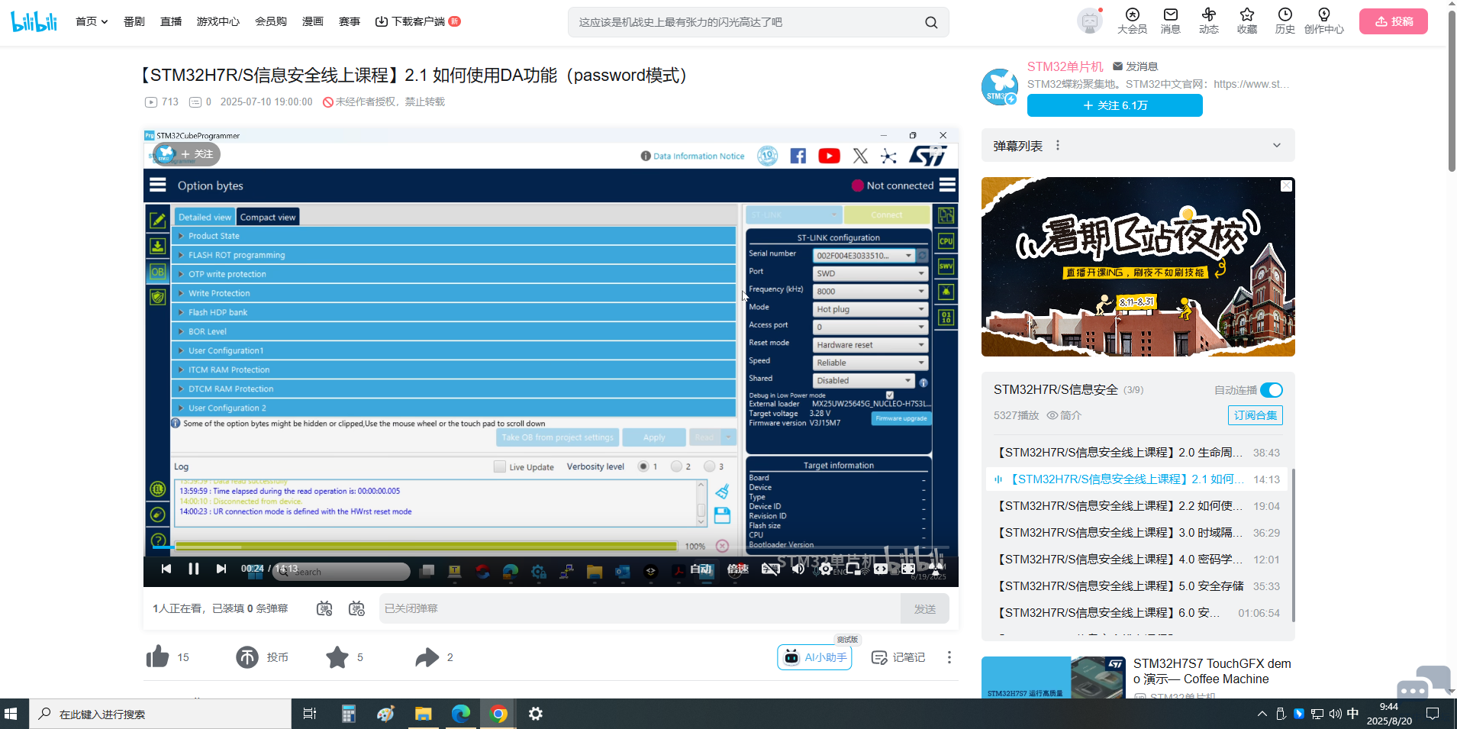Open the bilibili logo home link
This screenshot has width=1457, height=729.
34,21
